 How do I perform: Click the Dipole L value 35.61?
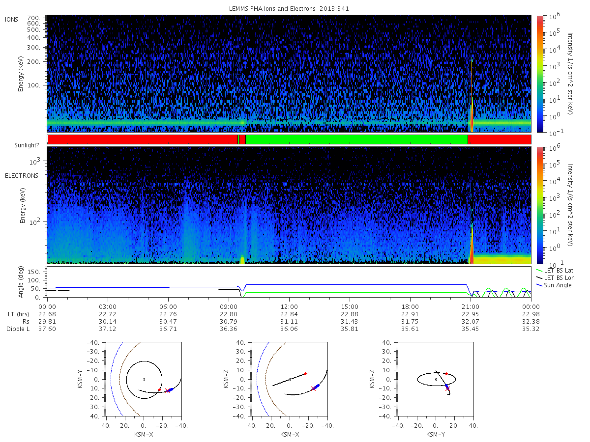[410, 329]
